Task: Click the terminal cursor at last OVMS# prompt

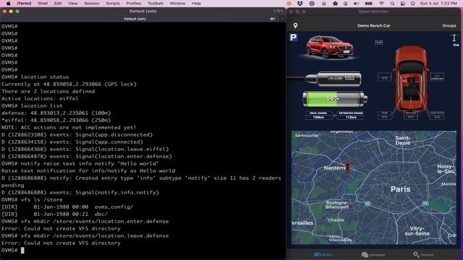Action: [x=22, y=251]
